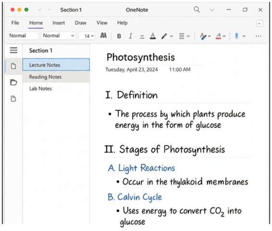Open the Reading Notes page

click(x=56, y=77)
